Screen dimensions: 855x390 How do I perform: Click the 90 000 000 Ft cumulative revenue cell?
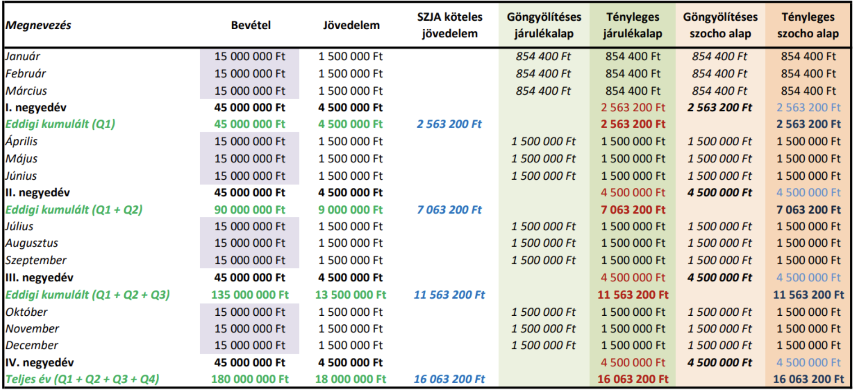point(249,210)
